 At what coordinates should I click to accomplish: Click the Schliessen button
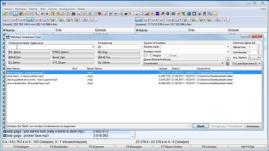[x=253, y=126]
